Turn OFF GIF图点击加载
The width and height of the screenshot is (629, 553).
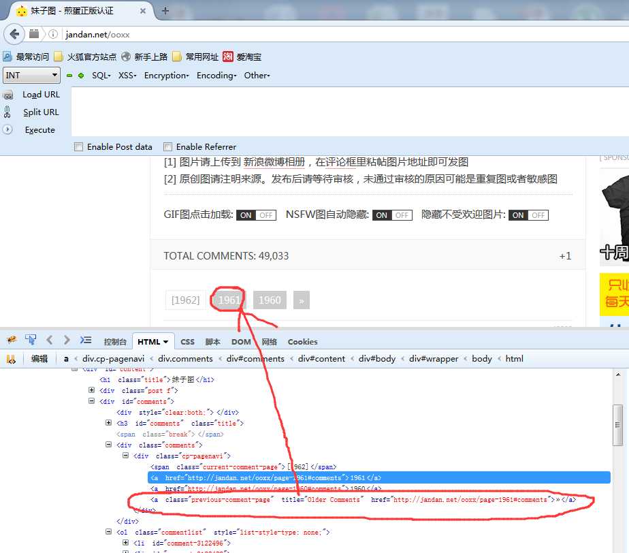(265, 215)
